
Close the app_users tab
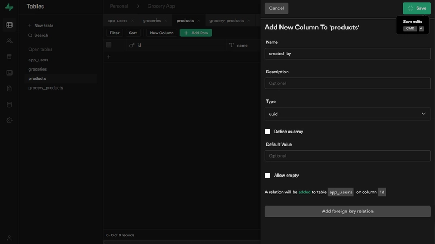[x=132, y=21]
